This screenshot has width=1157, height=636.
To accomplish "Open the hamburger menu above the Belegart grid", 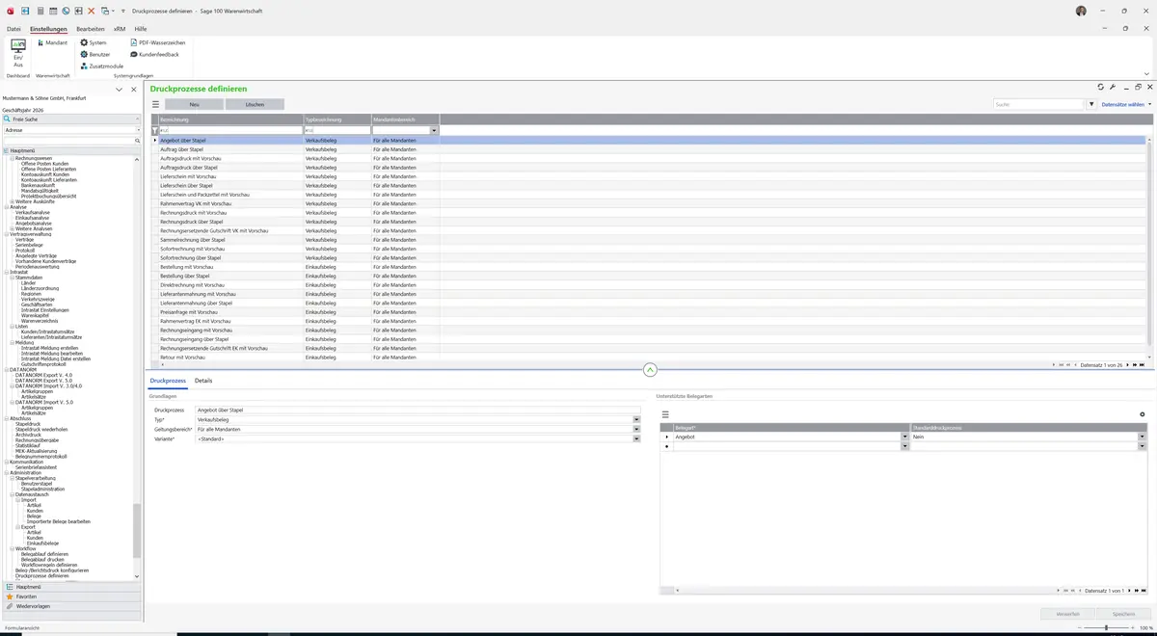I will coord(665,414).
